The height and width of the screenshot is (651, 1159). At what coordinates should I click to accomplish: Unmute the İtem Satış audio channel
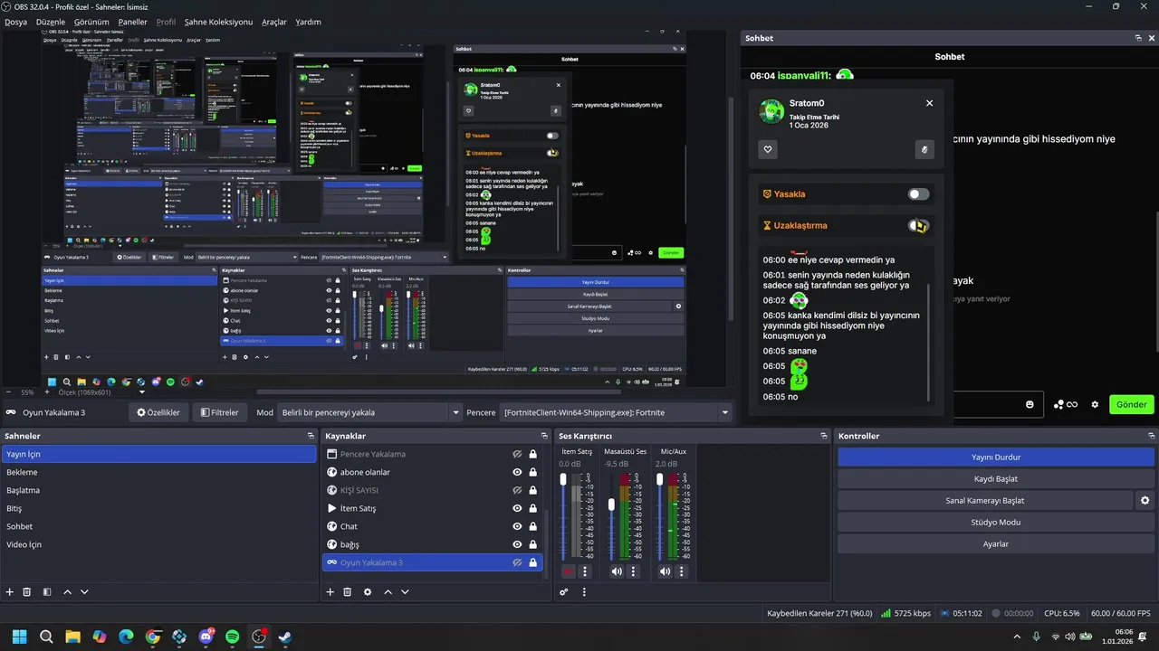pos(568,571)
